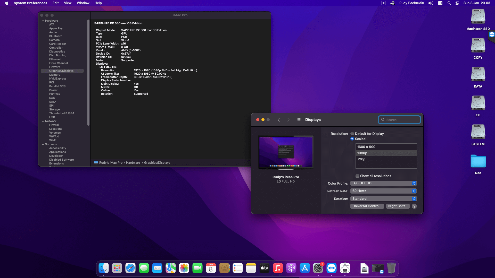Viewport: 495px width, 278px height.
Task: Select 1600 × 900 resolution
Action: (x=386, y=147)
